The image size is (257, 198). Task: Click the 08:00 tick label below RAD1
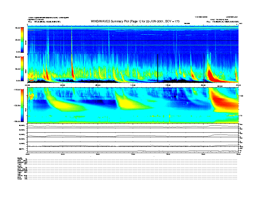[x=98, y=85]
